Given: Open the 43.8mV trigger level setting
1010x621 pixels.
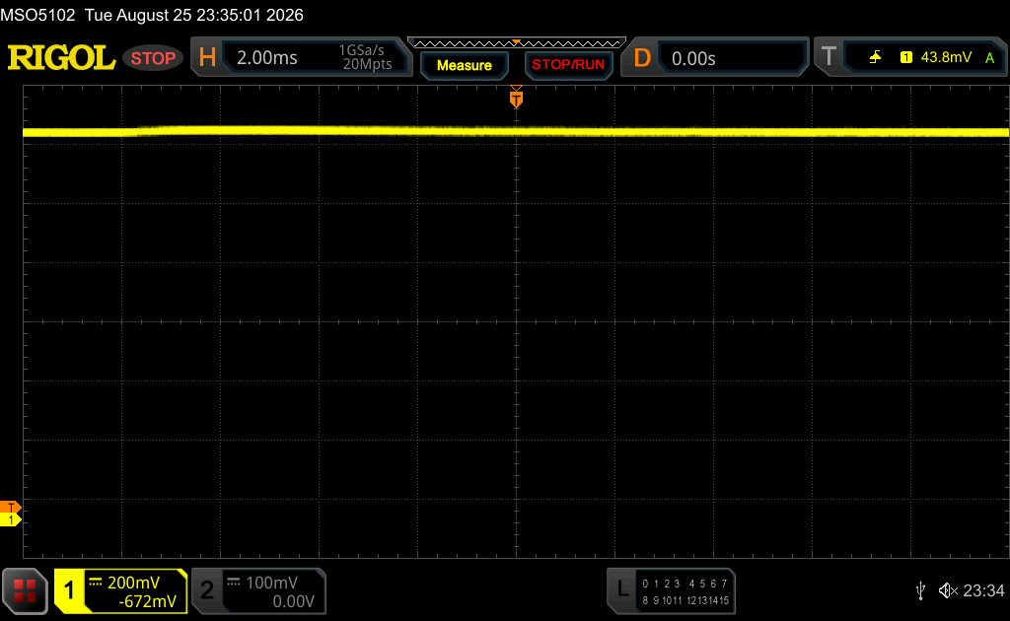Looking at the screenshot, I should click(x=946, y=57).
